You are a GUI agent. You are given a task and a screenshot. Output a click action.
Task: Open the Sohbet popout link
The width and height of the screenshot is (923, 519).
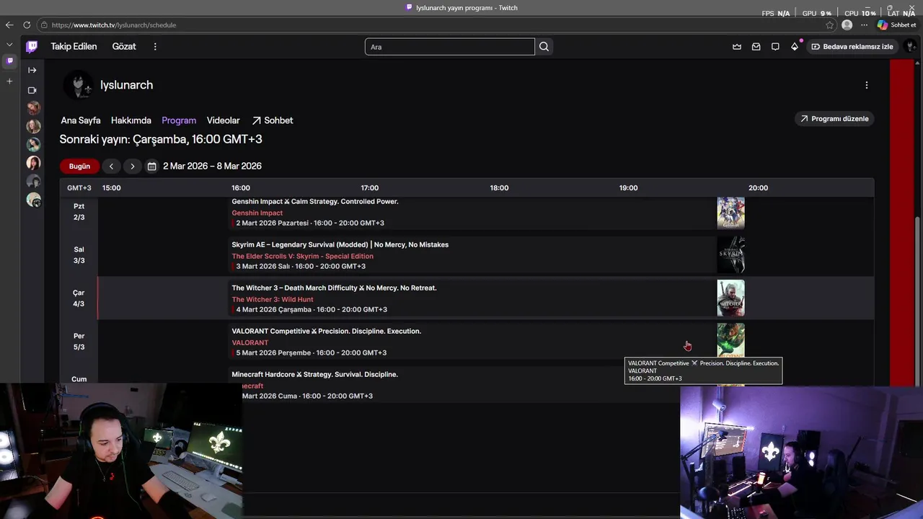tap(273, 120)
